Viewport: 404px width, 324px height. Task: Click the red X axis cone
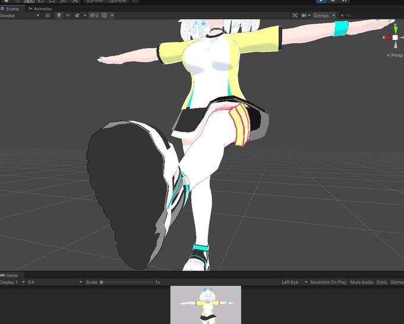point(388,37)
